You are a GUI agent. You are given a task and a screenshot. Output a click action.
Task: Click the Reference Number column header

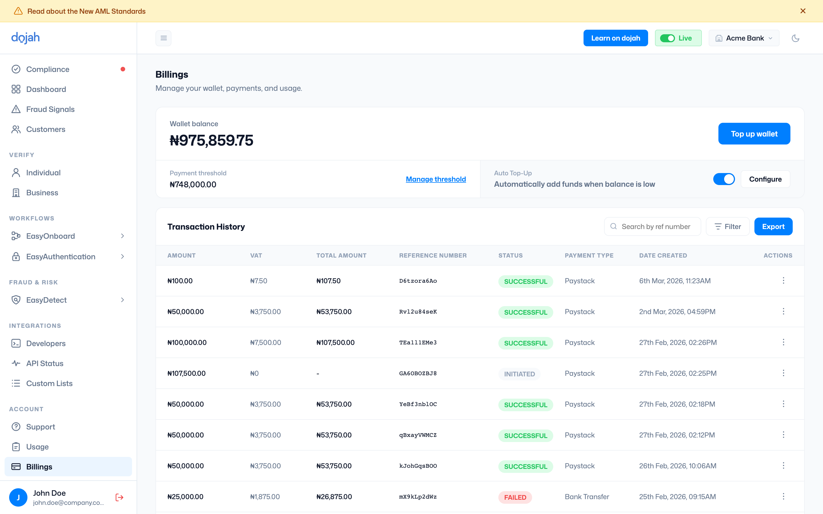point(433,255)
